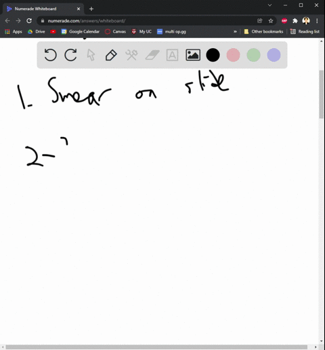Open the crossed tools icon
Image resolution: width=325 pixels, height=350 pixels.
(x=131, y=55)
